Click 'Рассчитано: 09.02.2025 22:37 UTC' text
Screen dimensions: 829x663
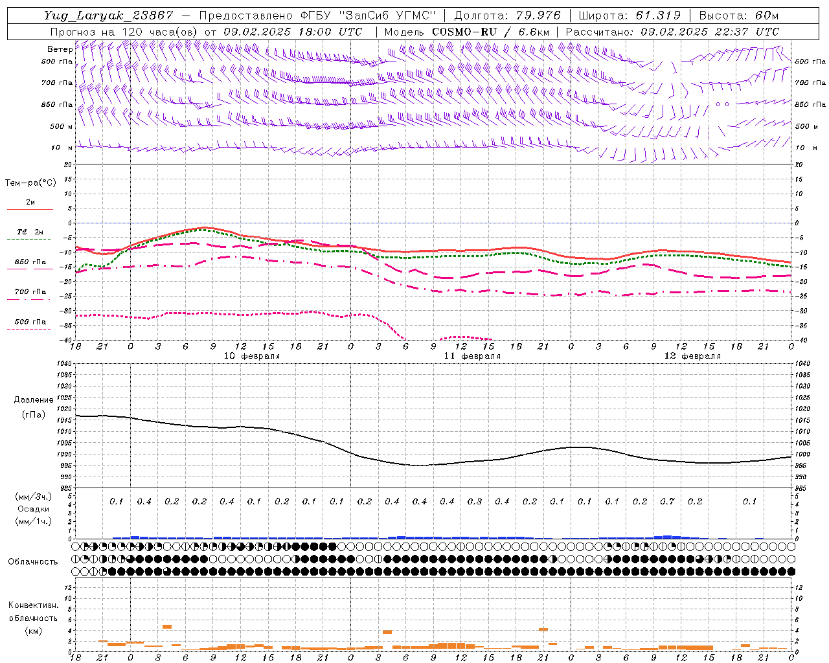pos(672,32)
